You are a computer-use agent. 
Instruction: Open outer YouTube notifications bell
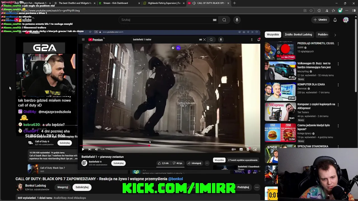(335, 20)
